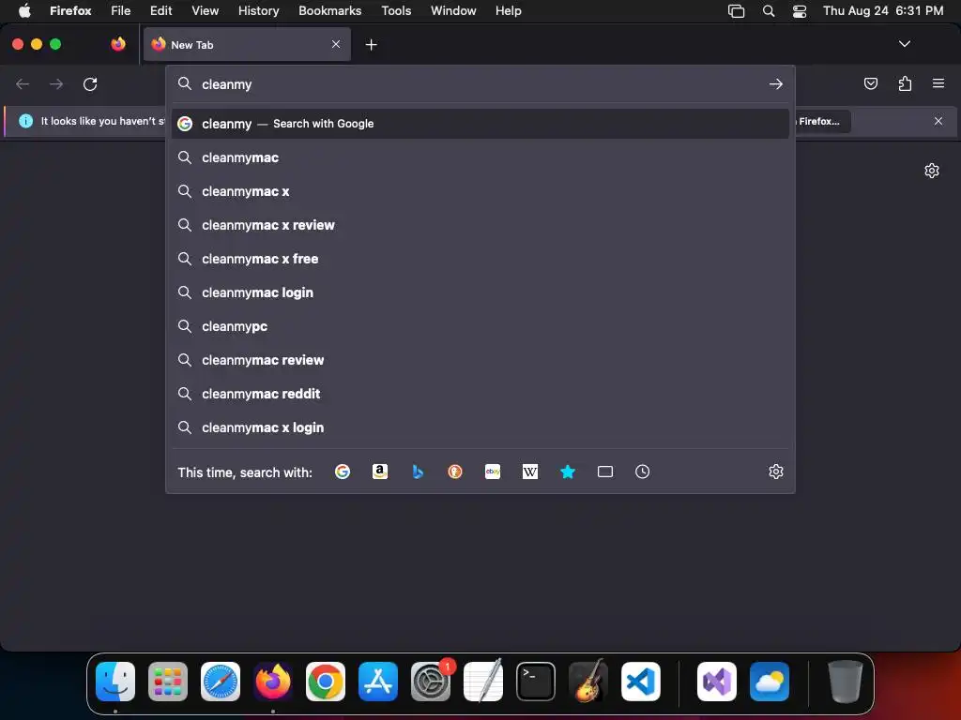961x720 pixels.
Task: Open GarageBand from the Dock
Action: [588, 682]
